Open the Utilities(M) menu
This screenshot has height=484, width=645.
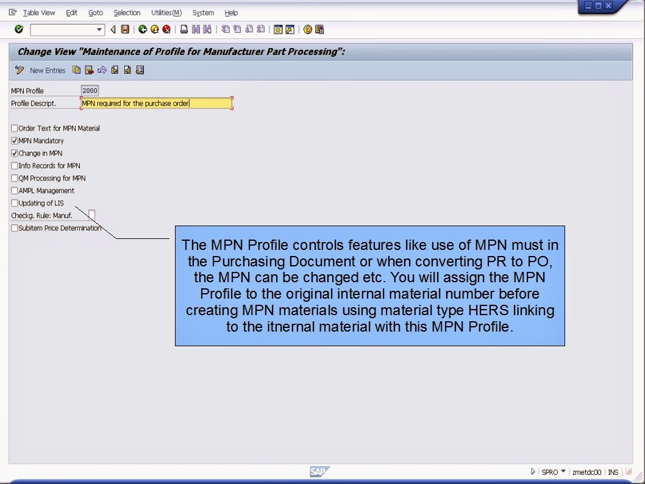165,12
